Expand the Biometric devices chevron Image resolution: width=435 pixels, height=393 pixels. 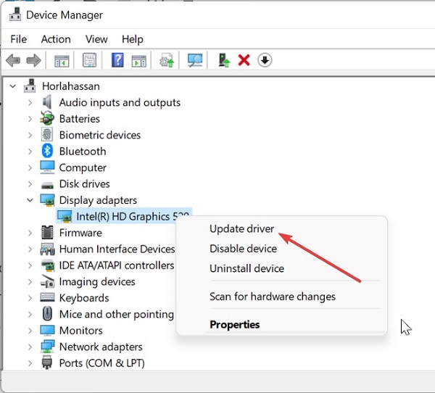click(30, 135)
